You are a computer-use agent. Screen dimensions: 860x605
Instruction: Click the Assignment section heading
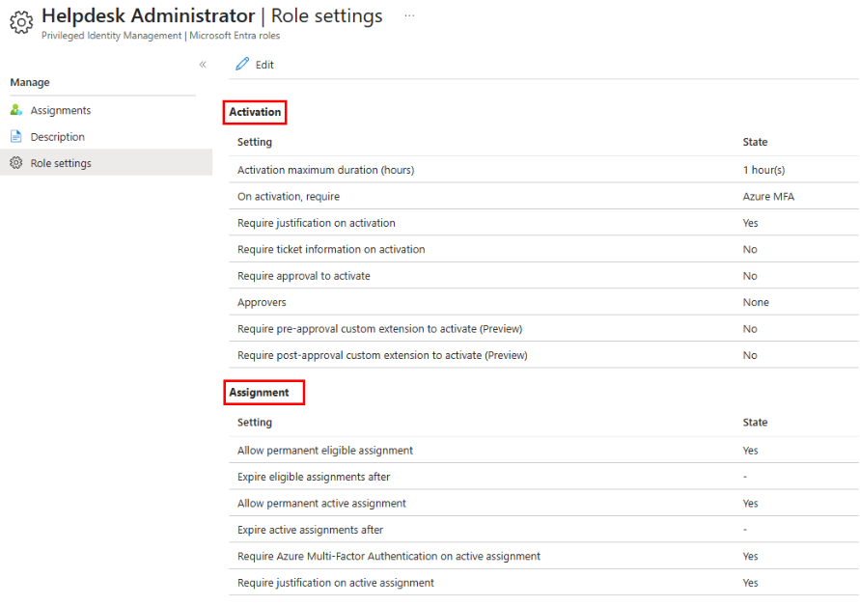pos(259,393)
